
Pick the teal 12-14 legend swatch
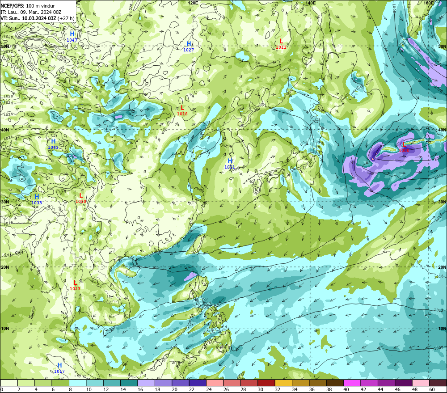pos(112,383)
